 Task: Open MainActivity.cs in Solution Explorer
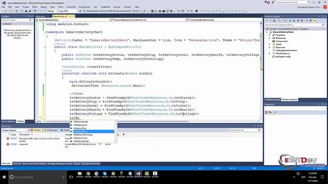(282, 53)
